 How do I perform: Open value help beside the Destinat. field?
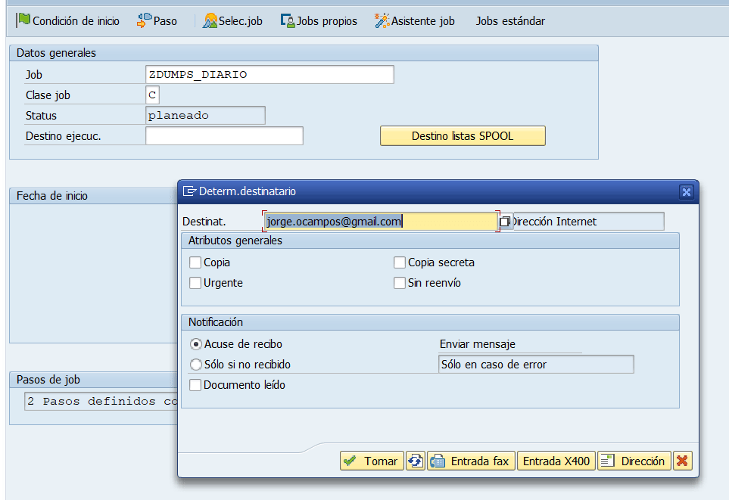coord(505,222)
